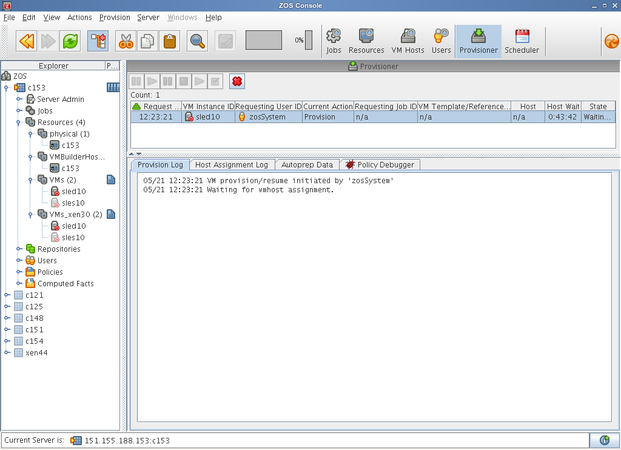Open the VM Hosts view
This screenshot has width=621, height=450.
[408, 41]
